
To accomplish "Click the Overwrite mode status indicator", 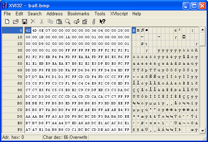I will [78, 137].
